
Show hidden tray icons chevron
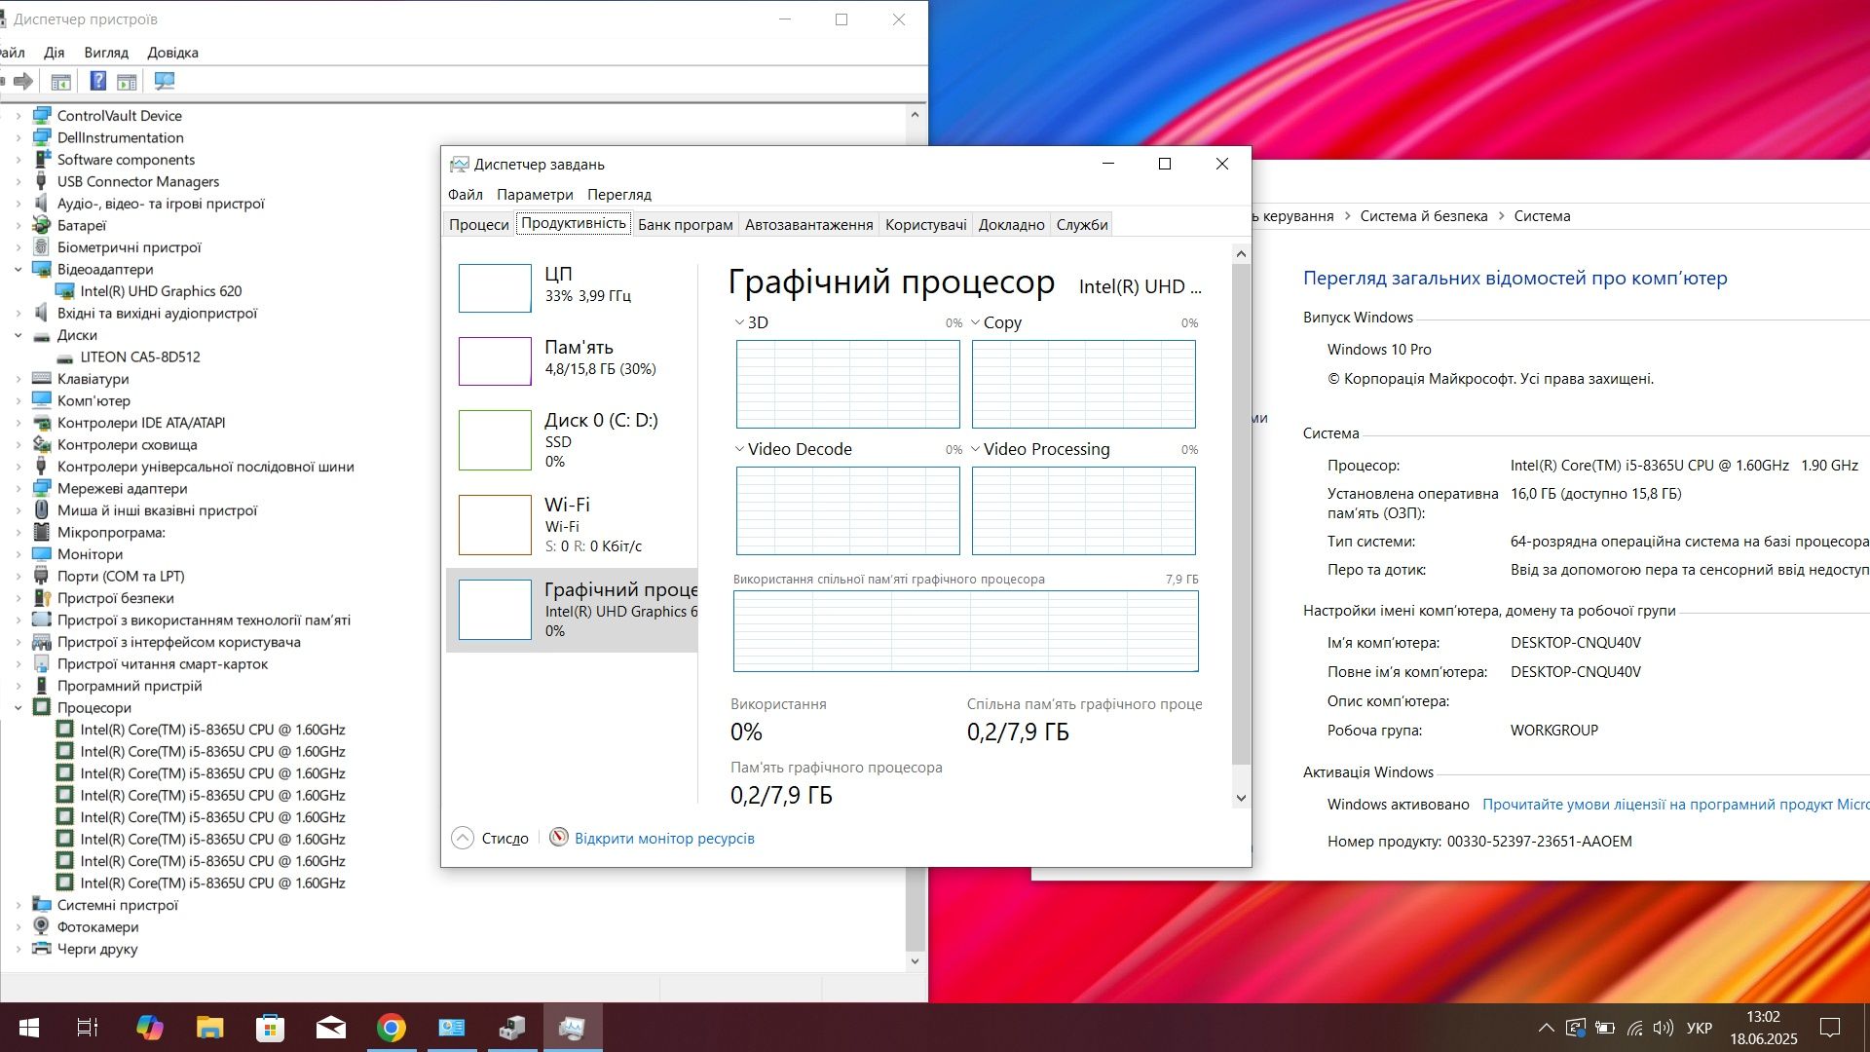[1546, 1028]
